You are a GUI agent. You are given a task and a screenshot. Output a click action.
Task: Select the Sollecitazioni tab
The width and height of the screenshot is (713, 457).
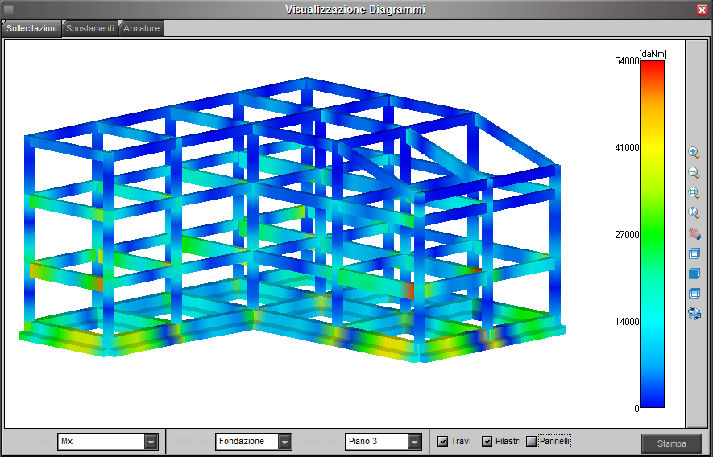tap(32, 28)
